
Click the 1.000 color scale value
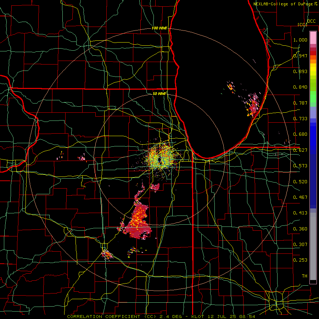click(x=300, y=40)
